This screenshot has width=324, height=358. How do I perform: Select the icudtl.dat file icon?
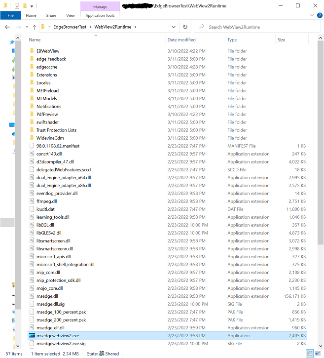(32, 209)
